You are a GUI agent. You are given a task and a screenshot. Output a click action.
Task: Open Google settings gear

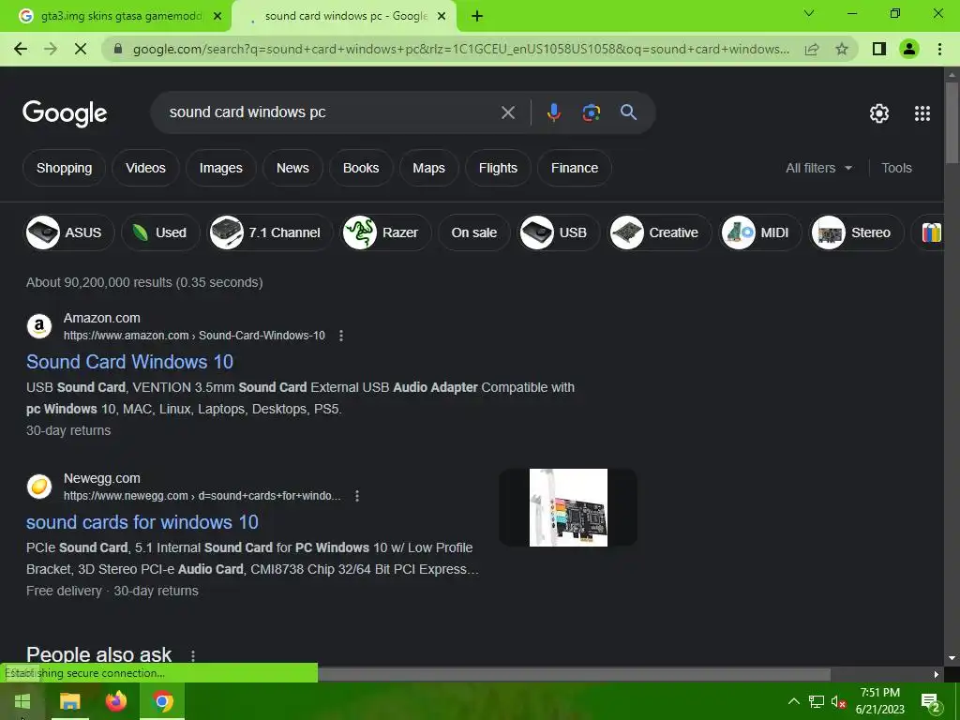[x=879, y=113]
